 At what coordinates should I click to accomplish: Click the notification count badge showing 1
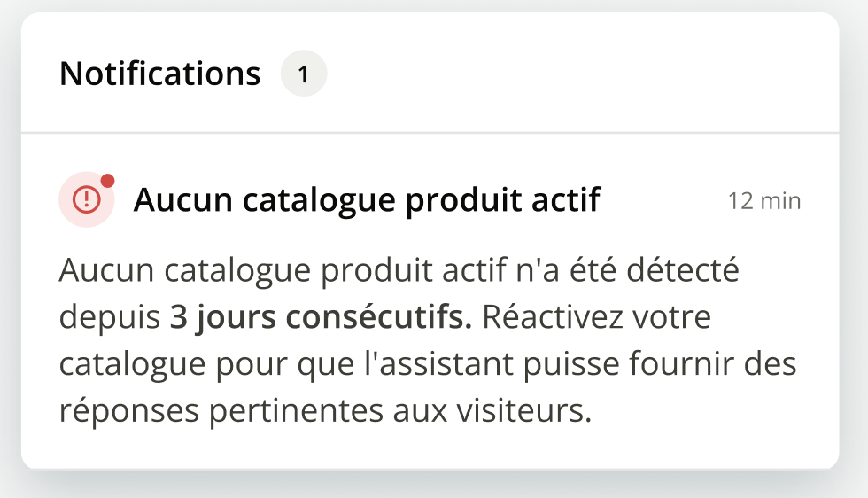coord(303,74)
